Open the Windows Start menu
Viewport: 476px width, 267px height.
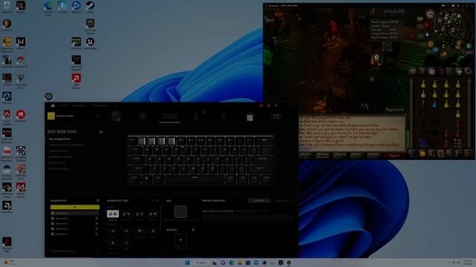click(187, 263)
